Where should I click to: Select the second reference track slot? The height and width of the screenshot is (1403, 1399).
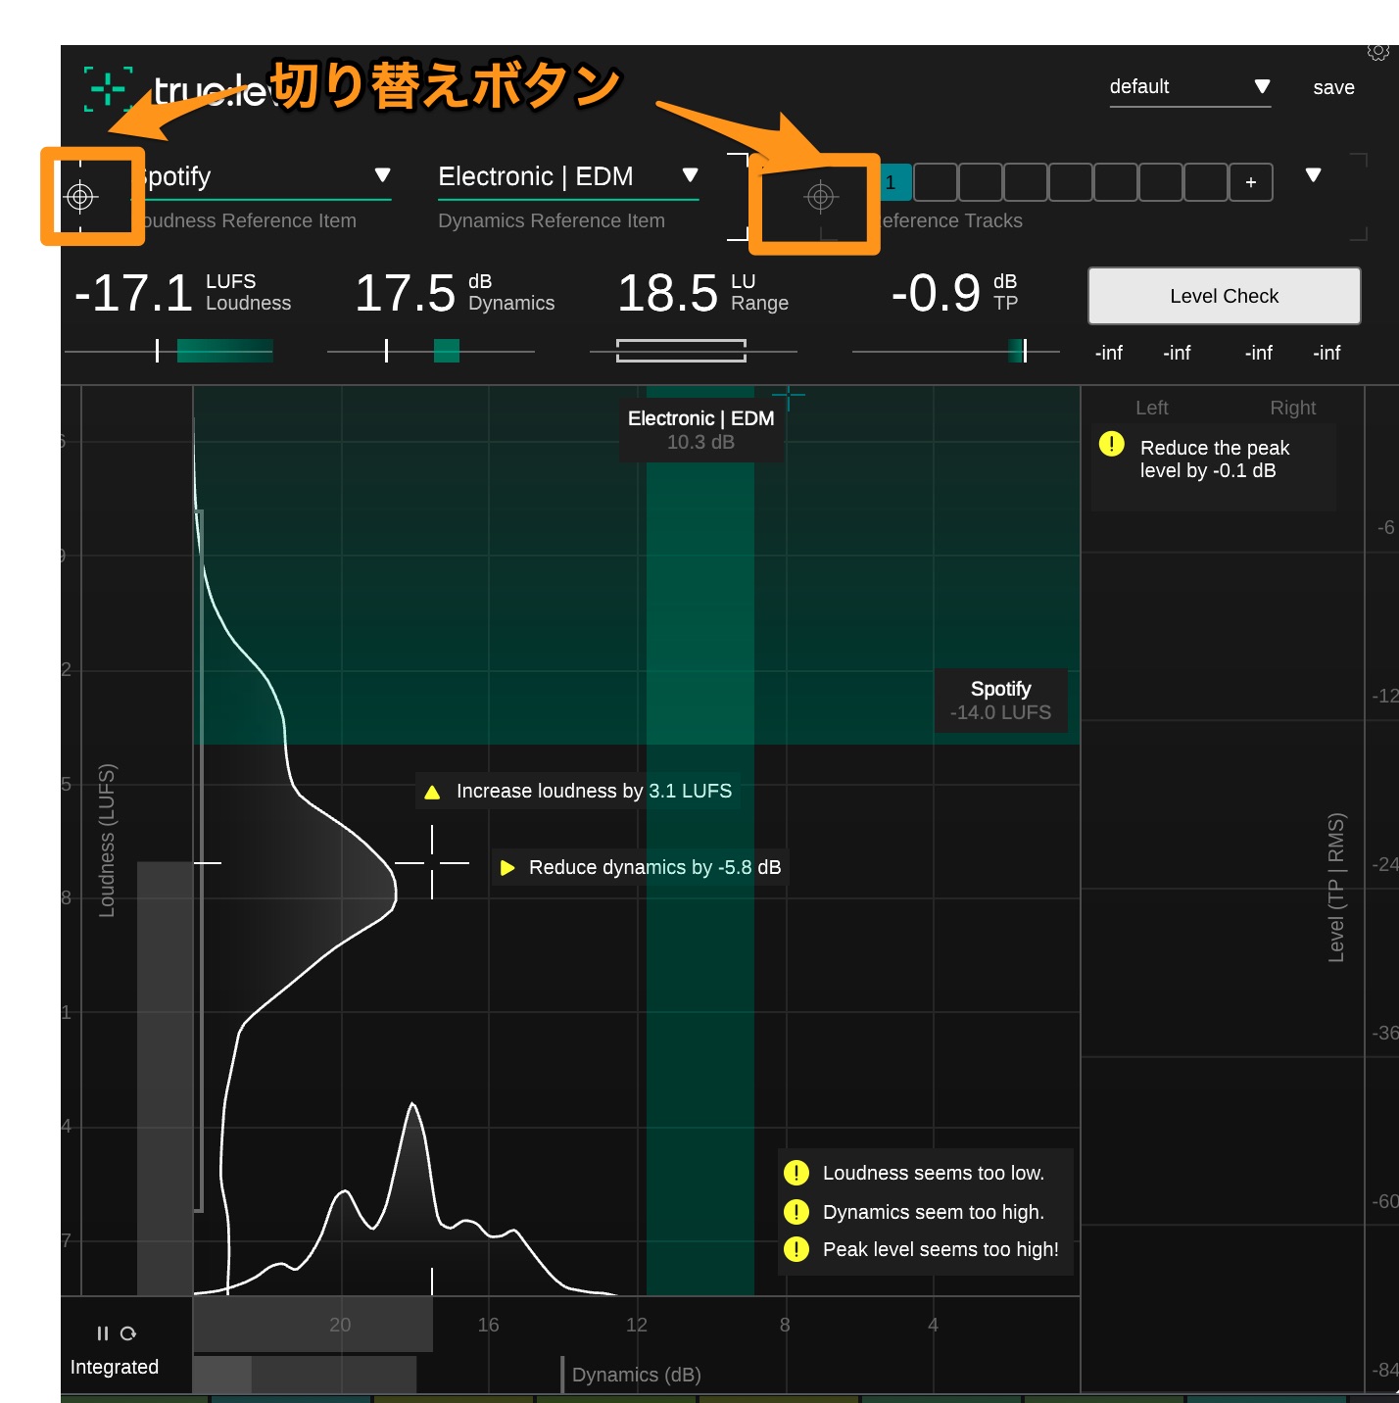[x=935, y=182]
